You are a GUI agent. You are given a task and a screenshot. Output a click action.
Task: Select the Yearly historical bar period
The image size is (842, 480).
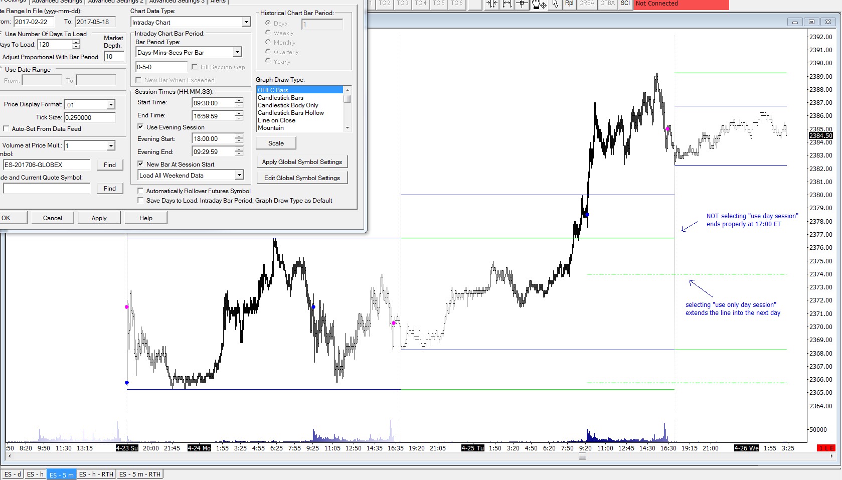coord(268,61)
